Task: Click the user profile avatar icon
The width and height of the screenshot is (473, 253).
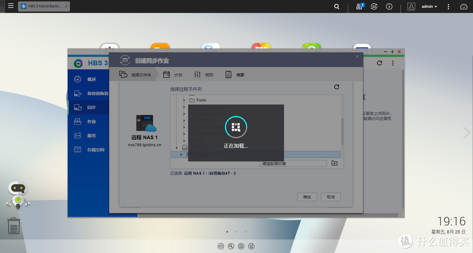Action: [411, 6]
